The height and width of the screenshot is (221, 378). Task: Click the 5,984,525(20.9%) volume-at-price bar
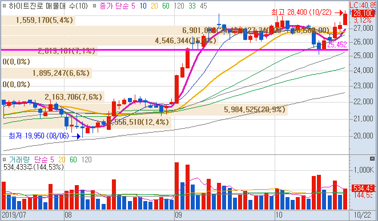pos(144,110)
